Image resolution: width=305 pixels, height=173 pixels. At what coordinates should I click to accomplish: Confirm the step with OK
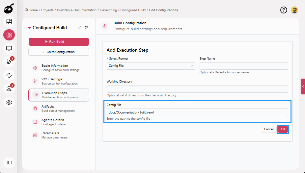pos(283,129)
